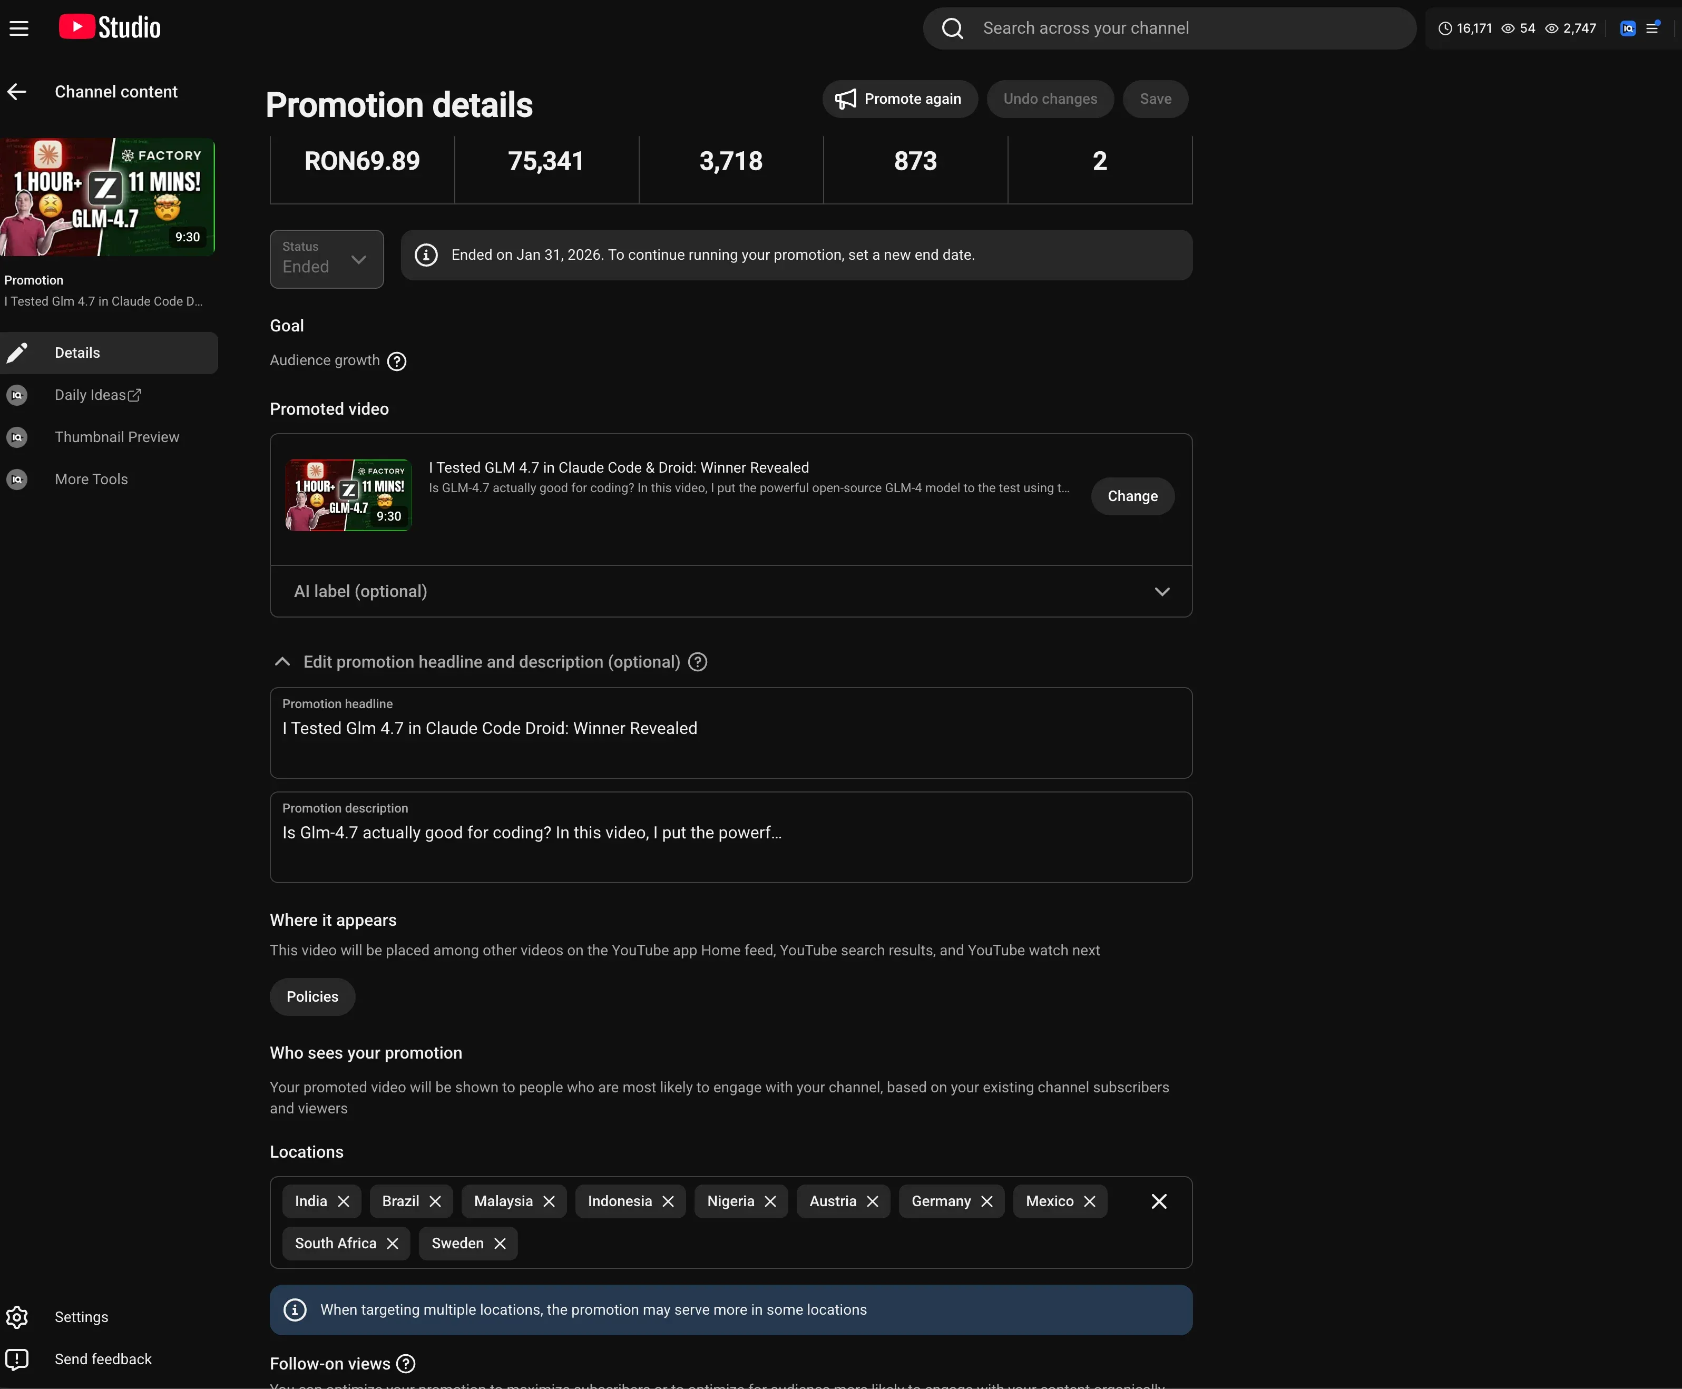Click the eye icon next to 54
Viewport: 1682px width, 1389px height.
click(1508, 29)
